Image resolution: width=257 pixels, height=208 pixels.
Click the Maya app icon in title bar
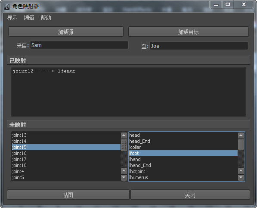click(x=7, y=6)
